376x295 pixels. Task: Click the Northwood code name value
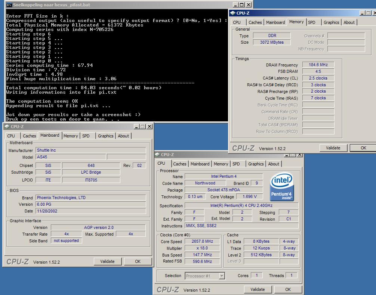coord(205,183)
